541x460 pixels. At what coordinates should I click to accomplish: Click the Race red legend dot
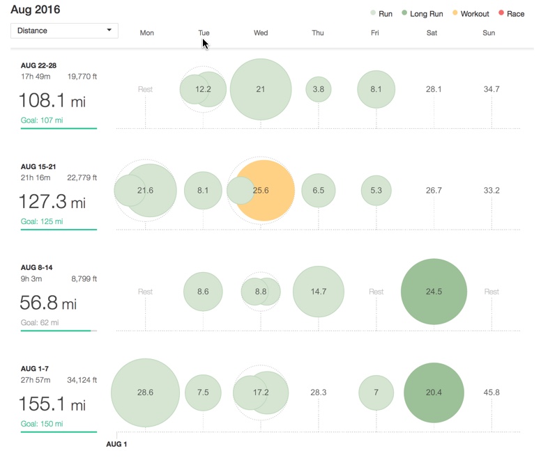click(500, 14)
